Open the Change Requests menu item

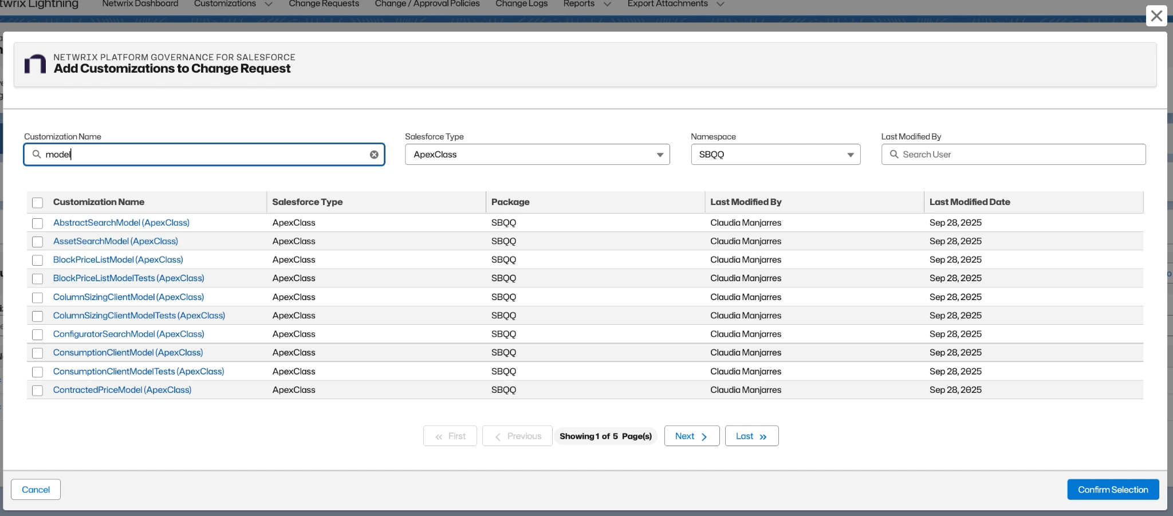(323, 3)
